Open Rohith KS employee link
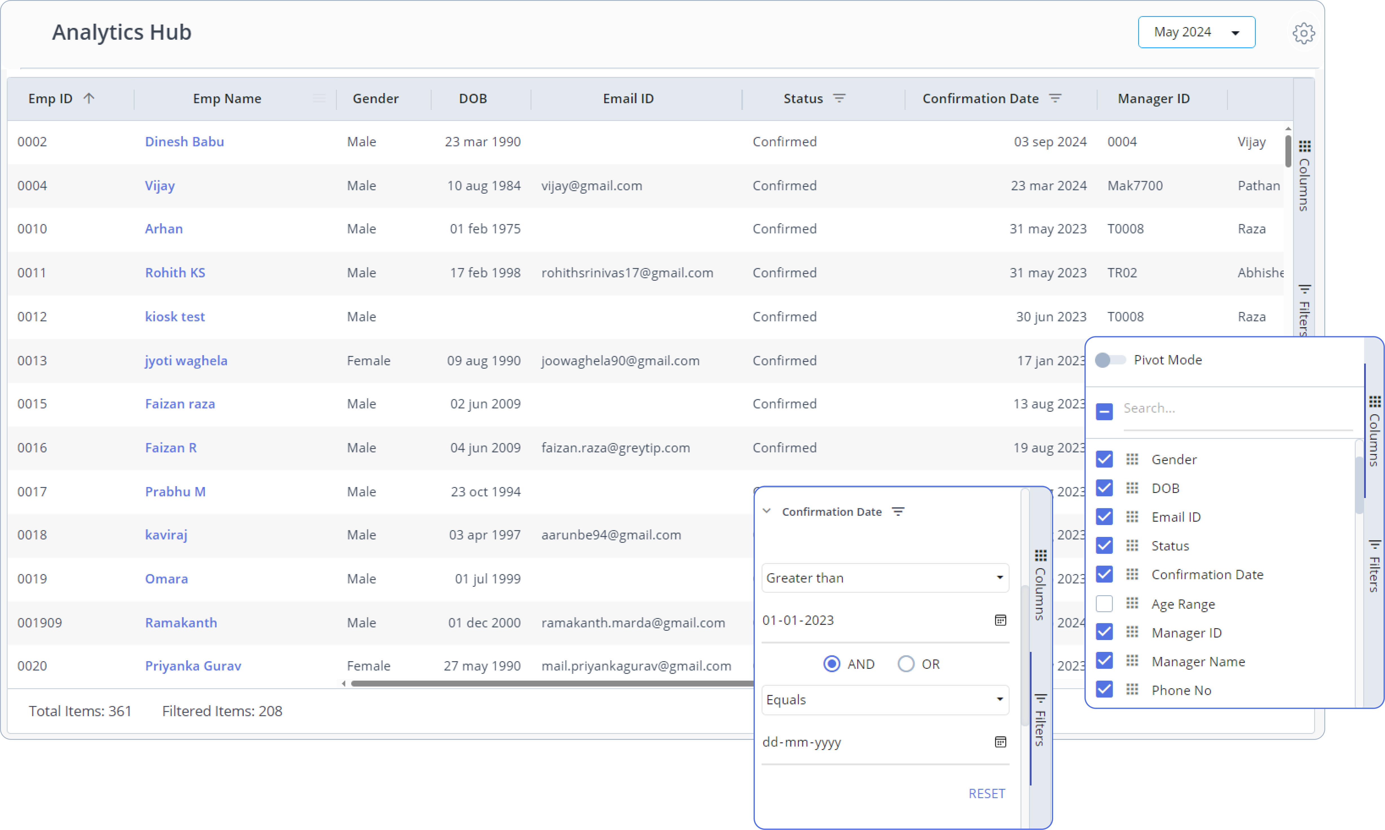The height and width of the screenshot is (830, 1385). (175, 272)
